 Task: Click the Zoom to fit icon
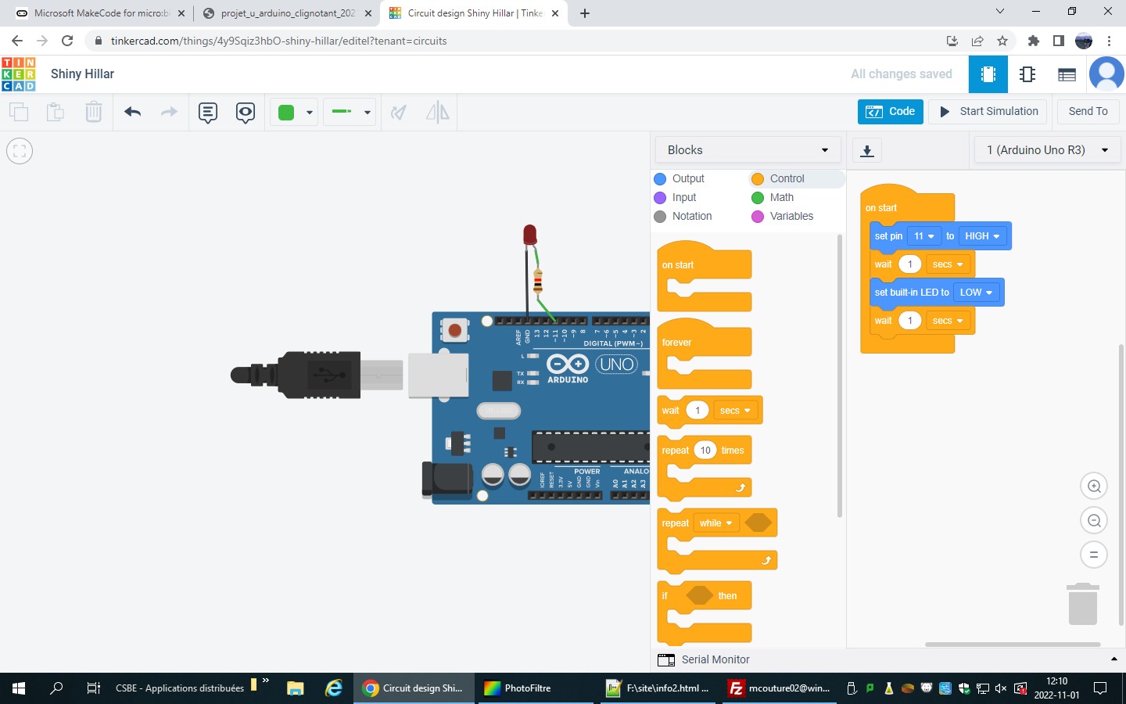20,151
